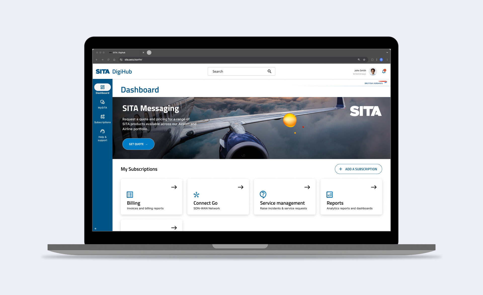Open browser three-dot menu
This screenshot has height=295, width=483.
387,60
